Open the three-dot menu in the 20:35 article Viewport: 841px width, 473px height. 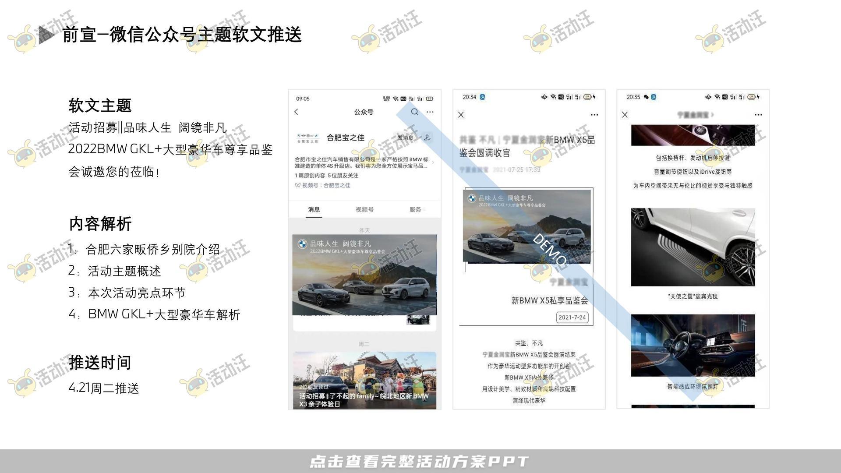tap(758, 115)
